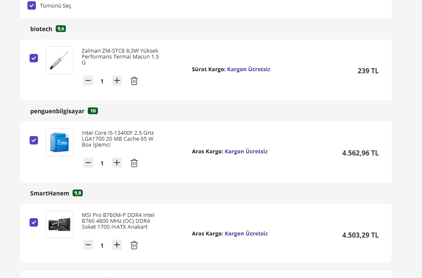Increase Intel Core i5-13400F quantity
Viewport: 422px width, 278px height.
coord(117,163)
